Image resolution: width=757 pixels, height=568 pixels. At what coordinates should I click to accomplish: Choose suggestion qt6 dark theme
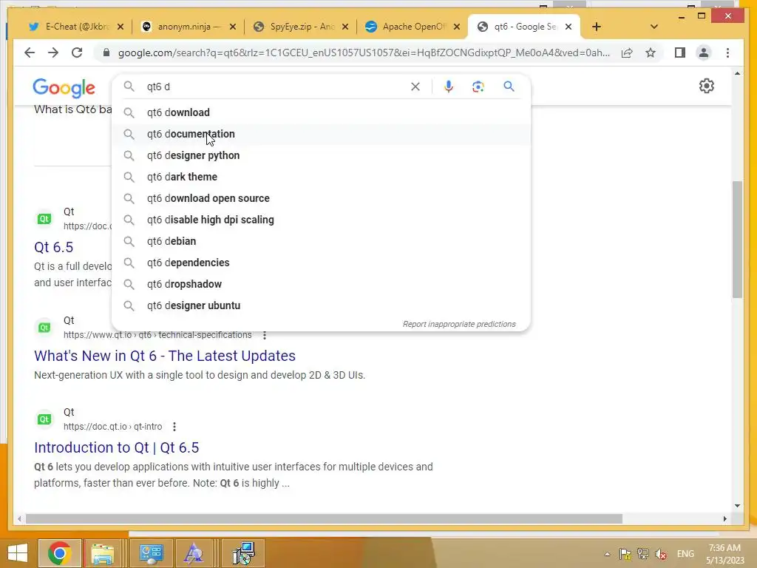pyautogui.click(x=321, y=177)
